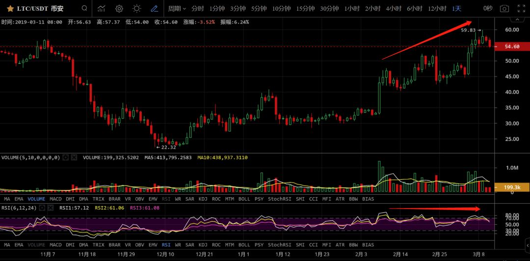Screen dimensions: 530x261
Task: Click the favorite star next to LTC/USDT
Action: [x=10, y=8]
